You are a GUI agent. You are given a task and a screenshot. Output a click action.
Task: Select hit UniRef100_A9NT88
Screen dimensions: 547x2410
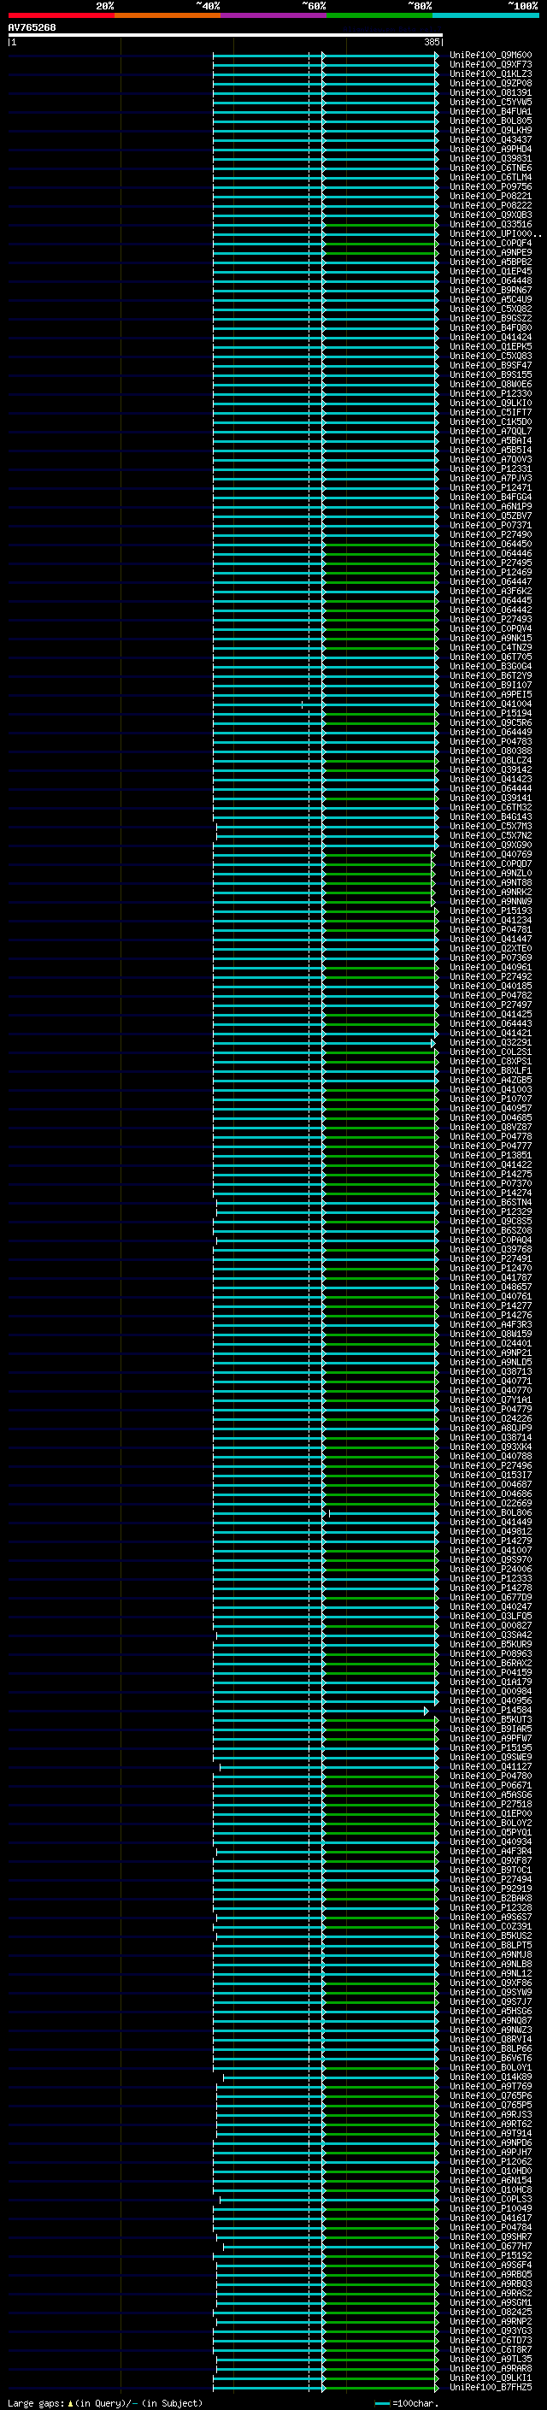click(x=491, y=882)
